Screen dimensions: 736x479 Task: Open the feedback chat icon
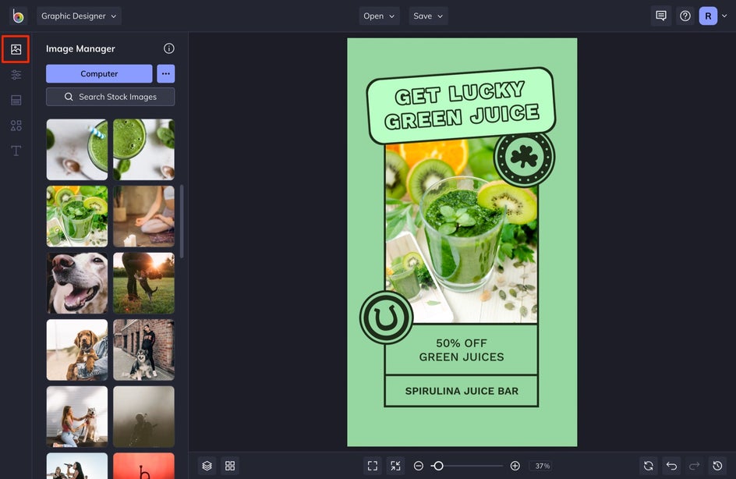click(661, 16)
